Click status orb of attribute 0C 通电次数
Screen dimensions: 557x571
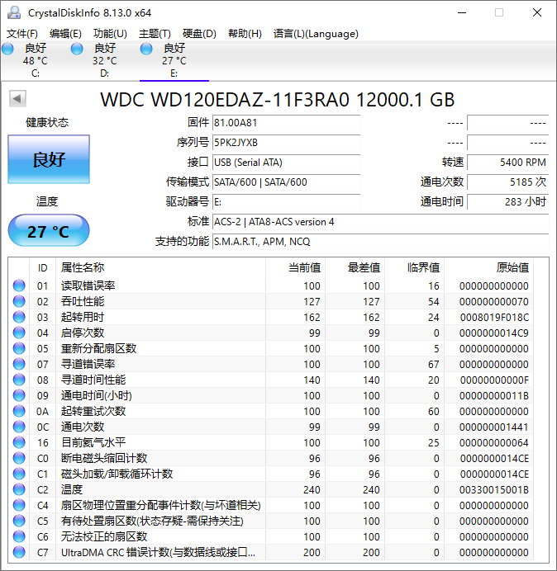click(x=19, y=427)
